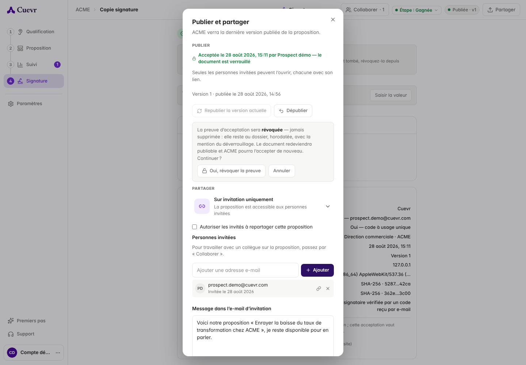
Task: Click the CD account avatar
Action: point(12,353)
